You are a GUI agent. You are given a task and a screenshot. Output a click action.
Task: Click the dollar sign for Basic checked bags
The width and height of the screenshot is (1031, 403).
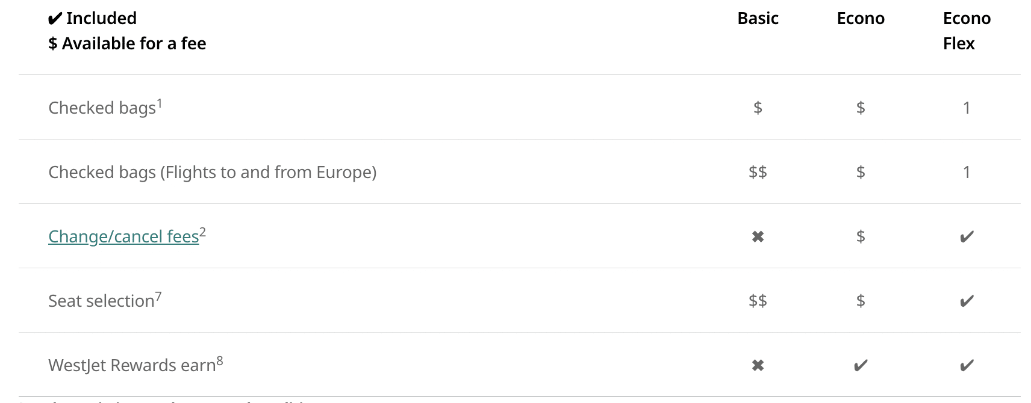point(758,108)
